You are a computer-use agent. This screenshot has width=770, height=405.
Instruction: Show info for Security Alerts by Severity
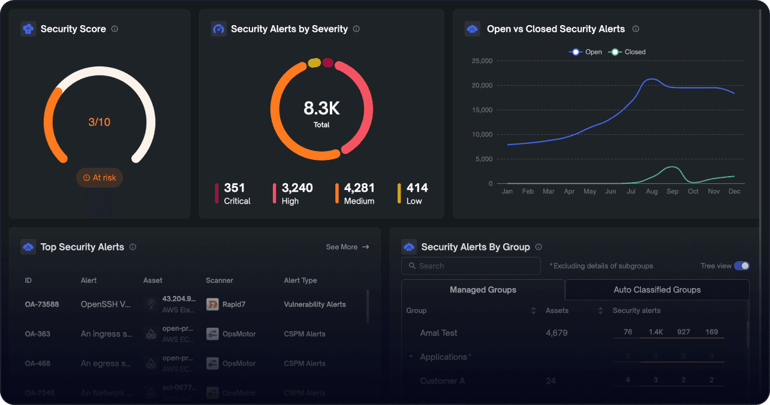point(356,29)
